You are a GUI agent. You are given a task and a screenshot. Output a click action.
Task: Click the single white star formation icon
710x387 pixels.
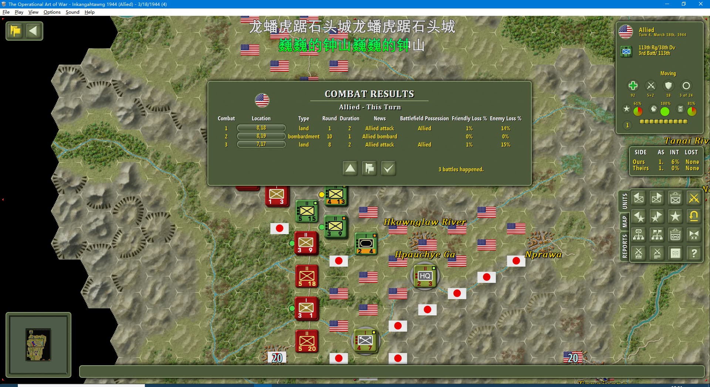pyautogui.click(x=676, y=216)
